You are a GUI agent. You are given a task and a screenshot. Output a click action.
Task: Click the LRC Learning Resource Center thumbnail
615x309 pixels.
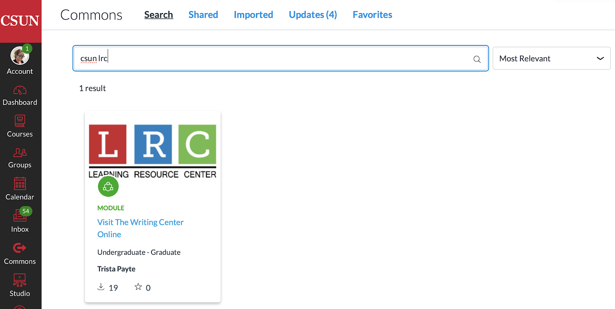coord(153,151)
